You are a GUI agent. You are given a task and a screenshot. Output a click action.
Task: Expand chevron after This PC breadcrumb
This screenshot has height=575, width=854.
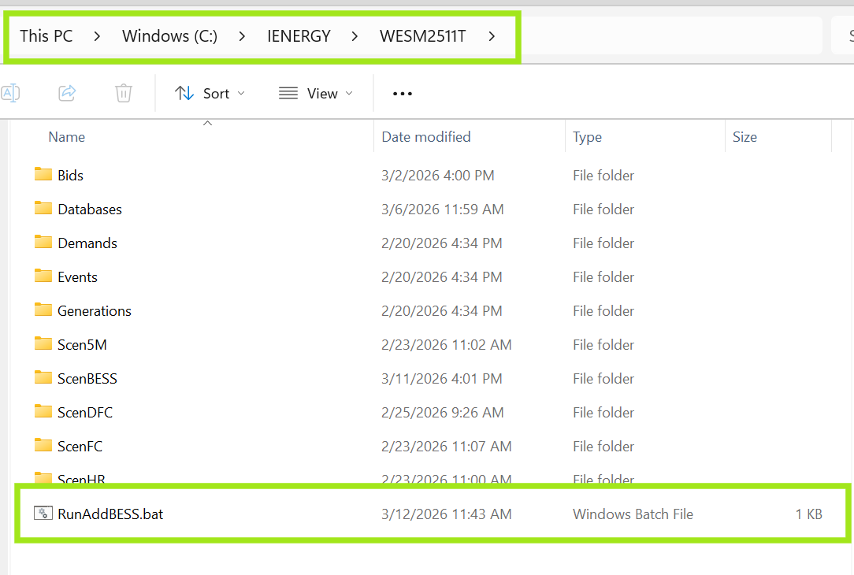click(x=97, y=36)
